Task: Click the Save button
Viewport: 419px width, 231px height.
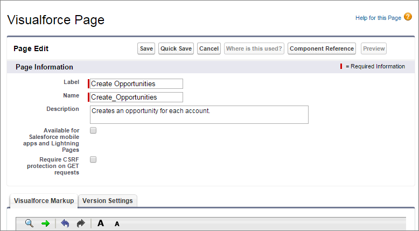Action: click(146, 48)
